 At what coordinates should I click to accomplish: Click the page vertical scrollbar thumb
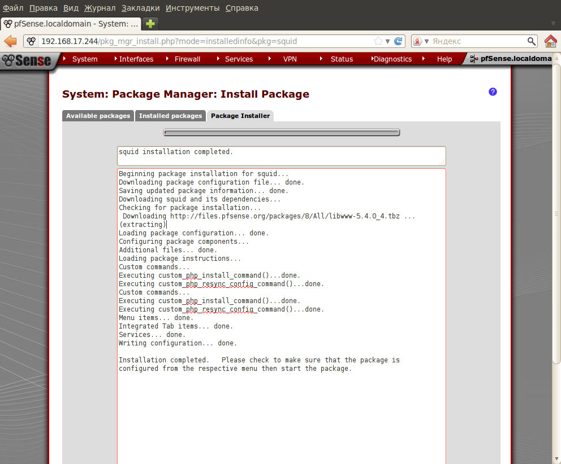click(x=556, y=215)
